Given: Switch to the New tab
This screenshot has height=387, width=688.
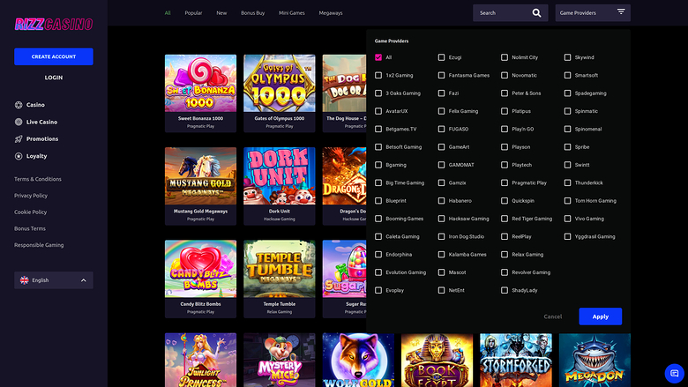Looking at the screenshot, I should tap(221, 13).
